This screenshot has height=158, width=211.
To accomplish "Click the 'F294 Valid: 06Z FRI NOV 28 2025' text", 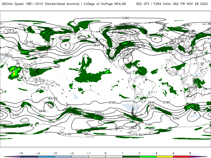I will [181, 4].
